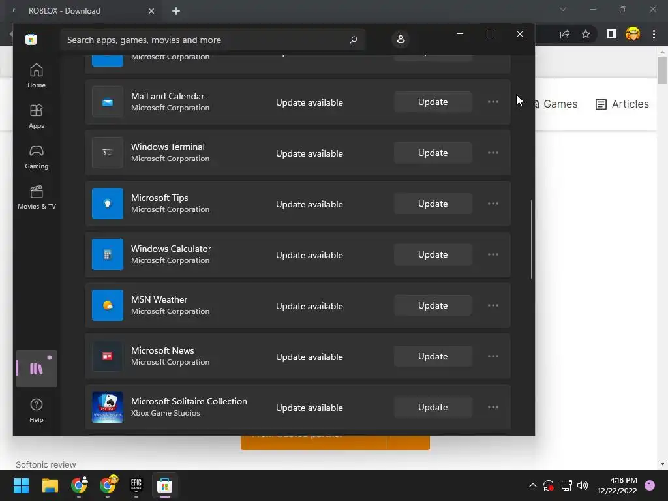This screenshot has width=668, height=501.
Task: Click the "Xbox Game Studios" publisher text
Action: (165, 413)
